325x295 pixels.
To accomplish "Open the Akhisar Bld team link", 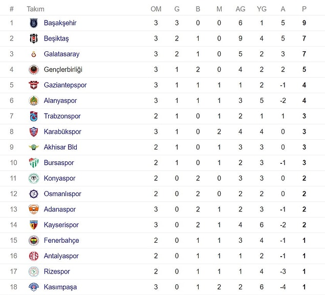I will [x=60, y=147].
